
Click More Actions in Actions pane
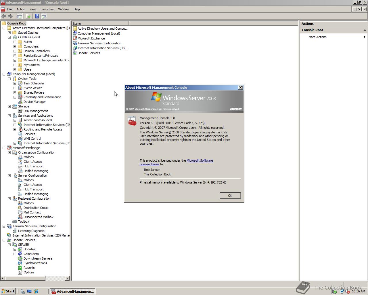(317, 37)
